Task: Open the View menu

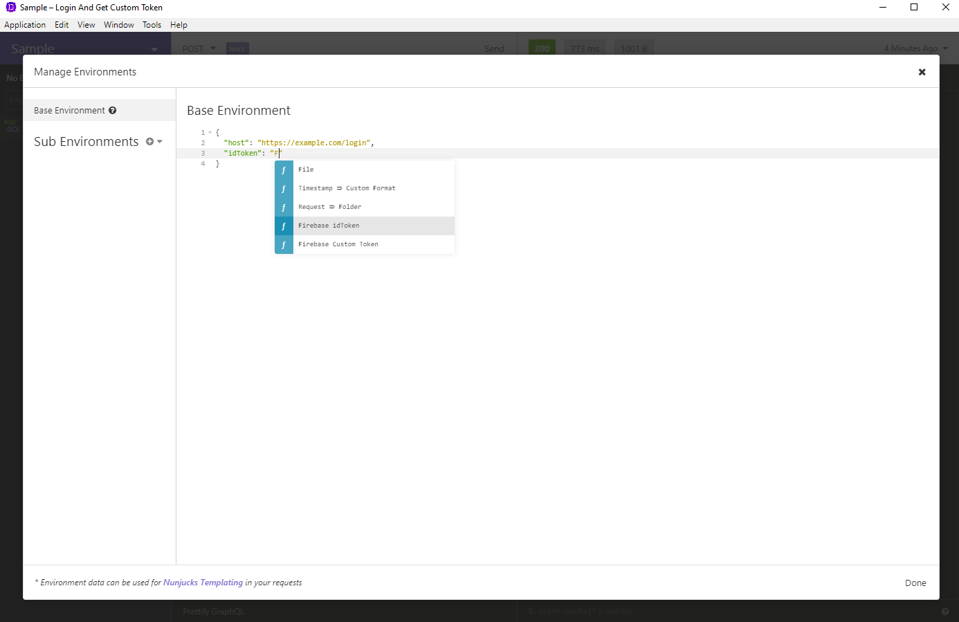Action: (x=86, y=25)
